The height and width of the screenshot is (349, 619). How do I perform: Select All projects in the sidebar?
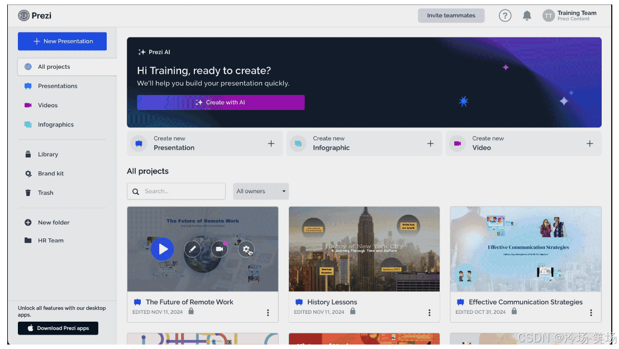click(67, 66)
